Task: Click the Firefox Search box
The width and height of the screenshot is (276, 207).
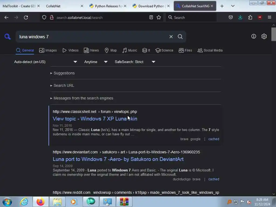Action: click(191, 18)
